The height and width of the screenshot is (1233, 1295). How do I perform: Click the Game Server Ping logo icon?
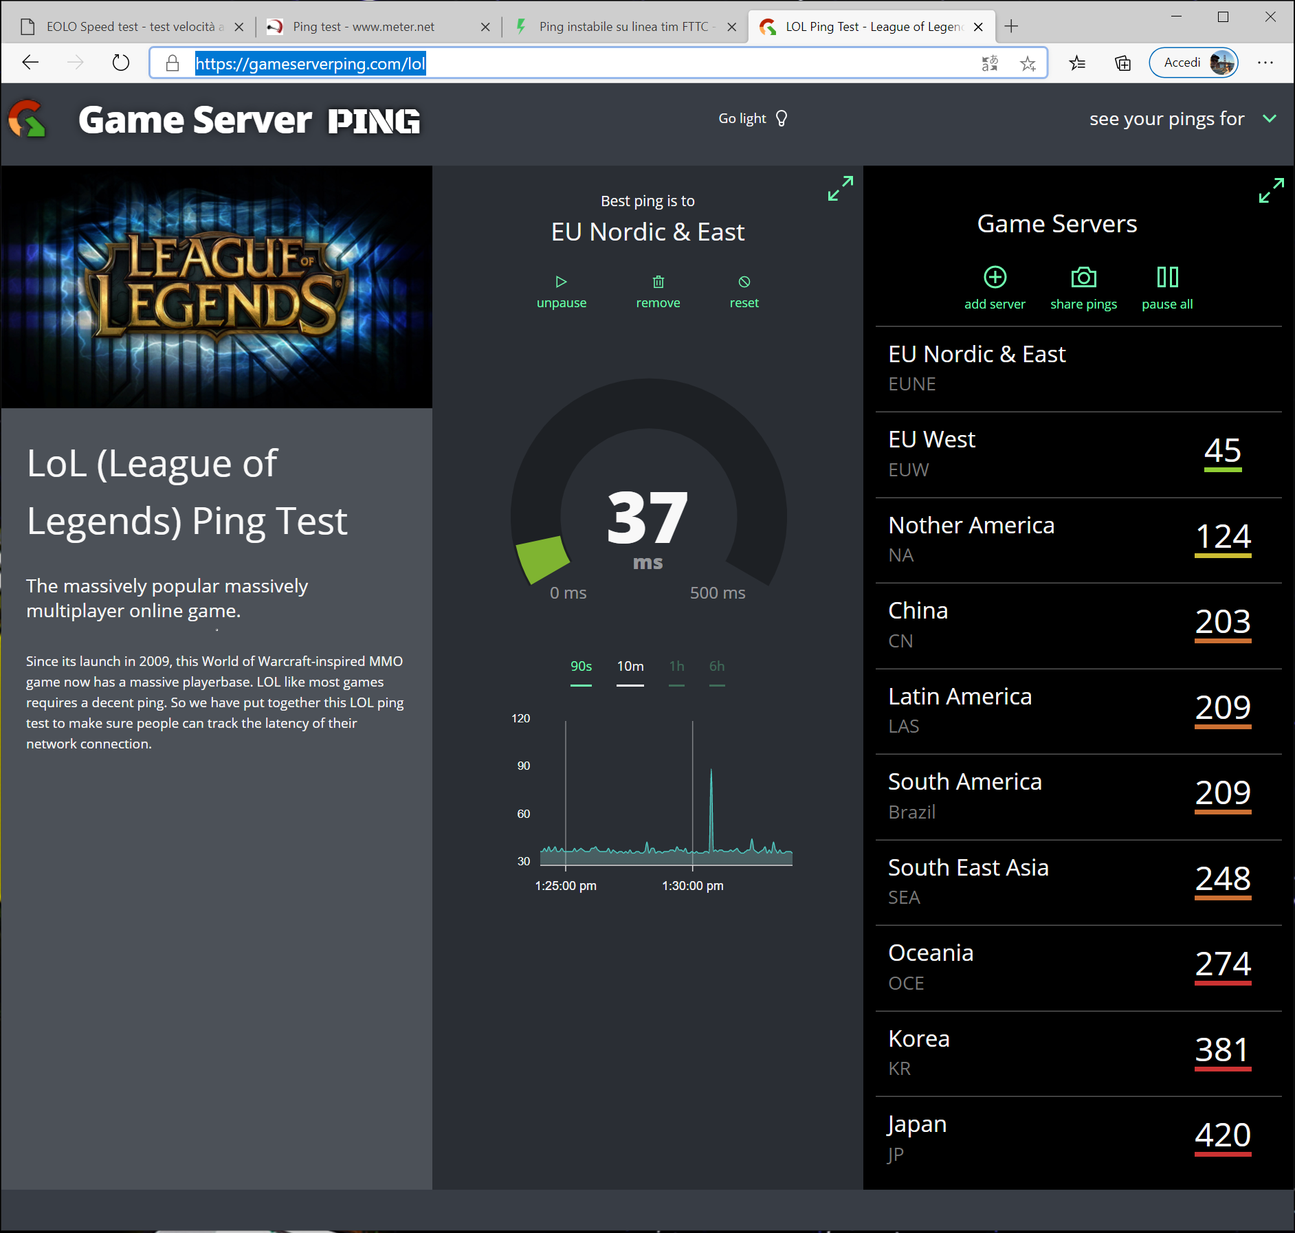27,119
